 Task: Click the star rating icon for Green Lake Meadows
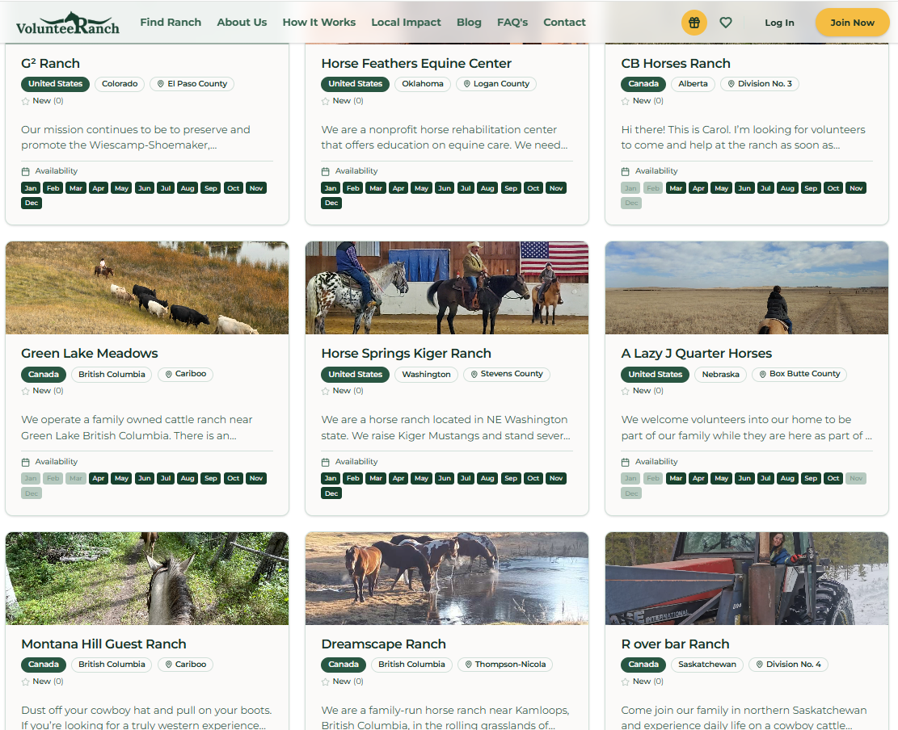pos(25,392)
